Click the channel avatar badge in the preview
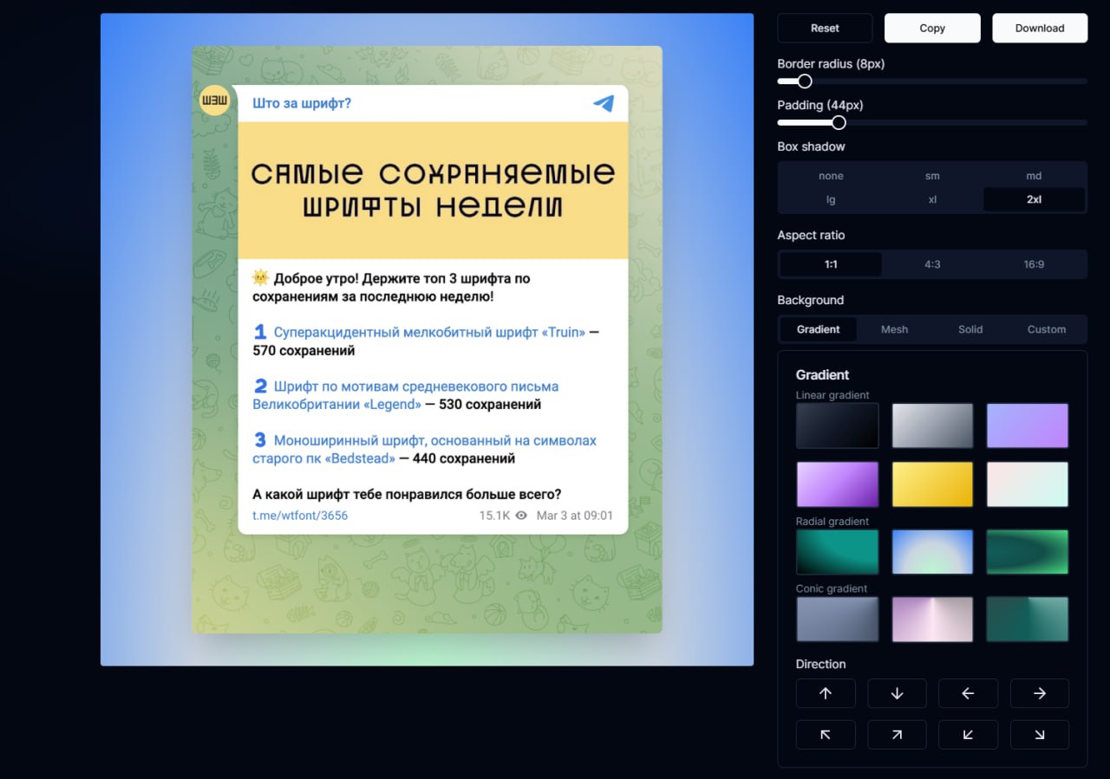The image size is (1110, 779). point(214,101)
